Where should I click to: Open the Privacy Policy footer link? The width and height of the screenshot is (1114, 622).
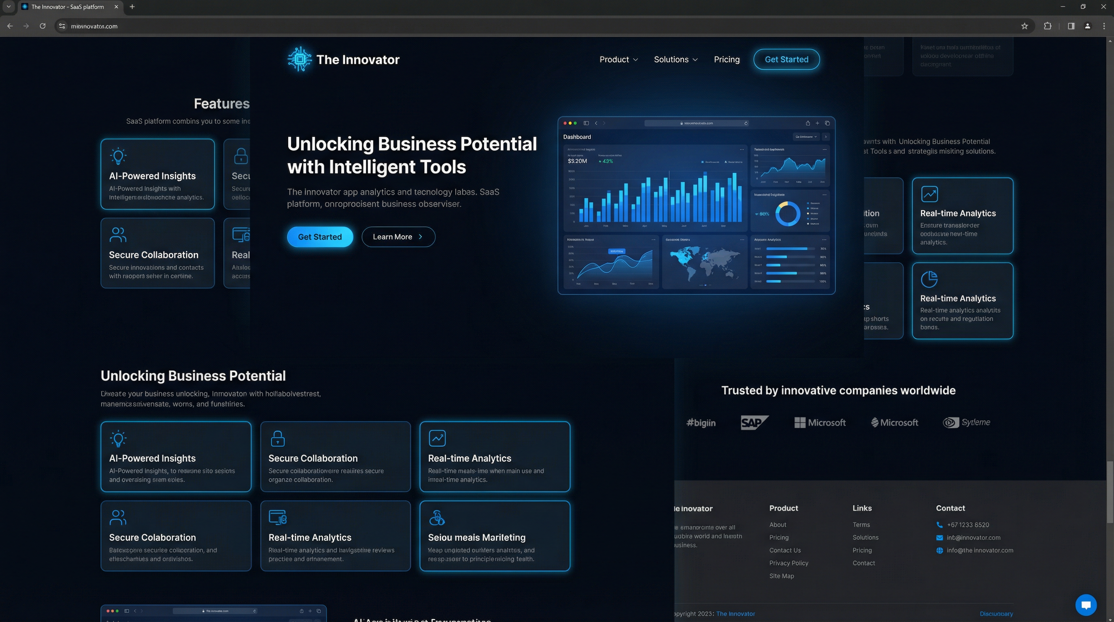click(789, 563)
